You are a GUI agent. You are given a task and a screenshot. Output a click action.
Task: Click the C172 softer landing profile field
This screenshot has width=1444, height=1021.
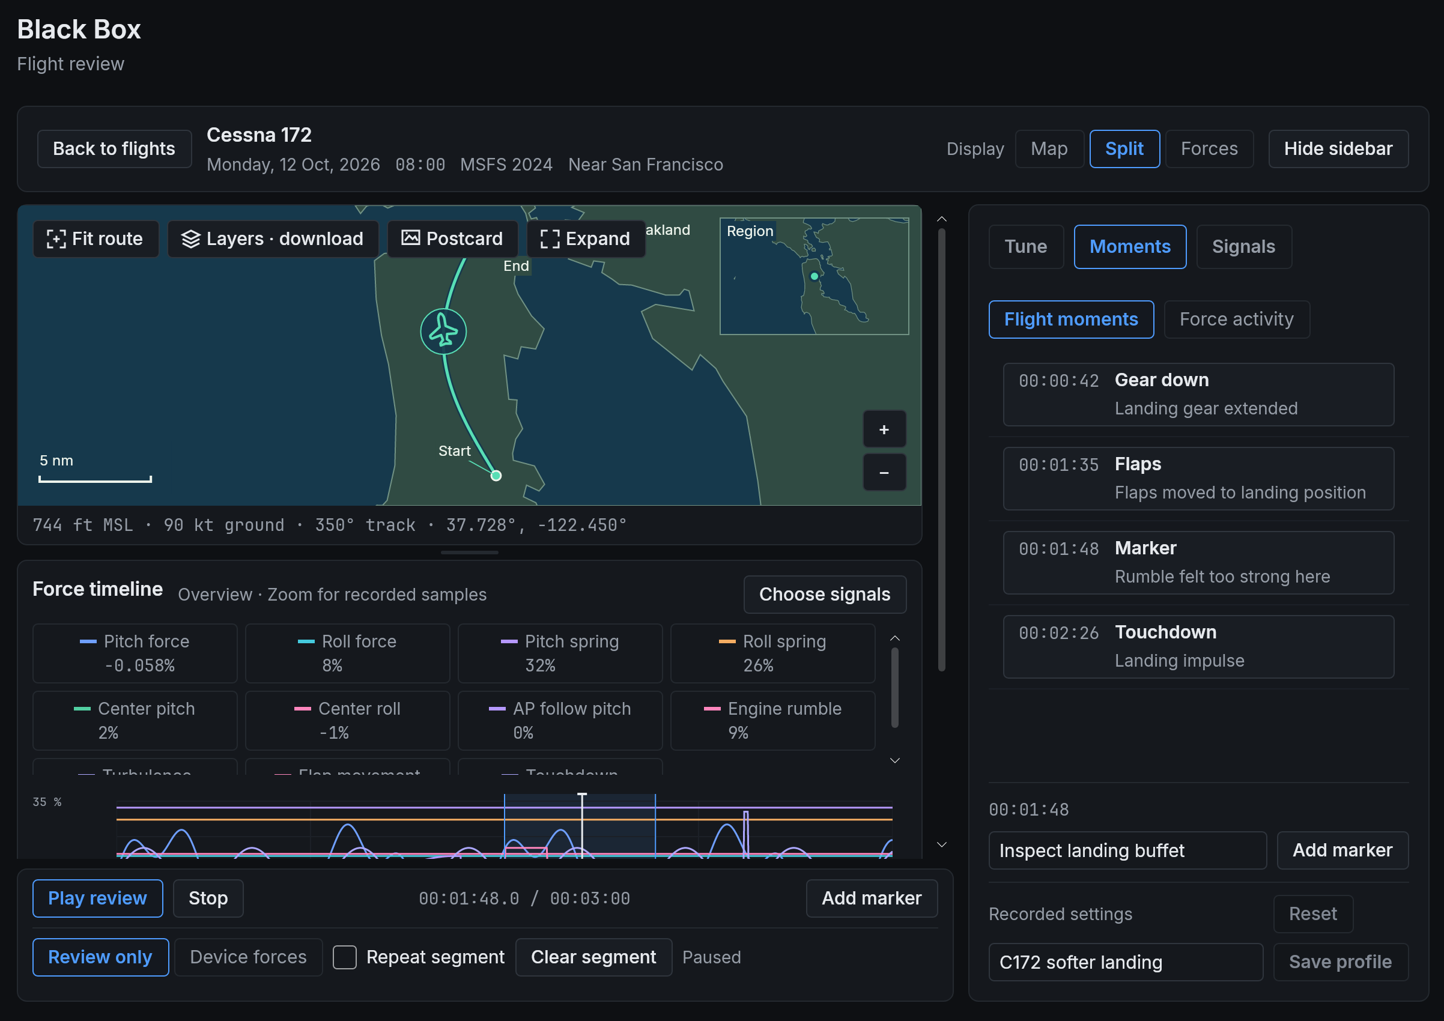tap(1125, 962)
